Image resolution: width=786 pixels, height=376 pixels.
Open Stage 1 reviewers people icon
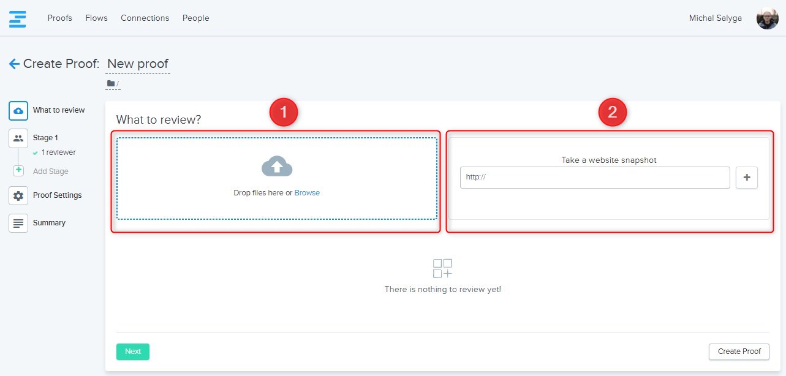[x=18, y=138]
